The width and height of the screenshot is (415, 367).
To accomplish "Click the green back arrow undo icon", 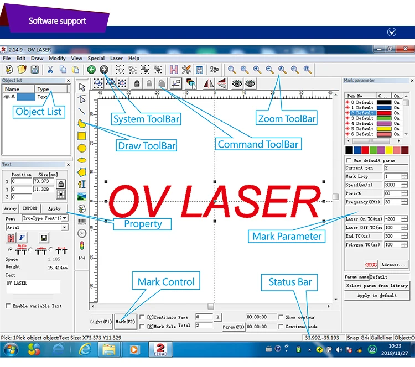I will click(x=91, y=70).
